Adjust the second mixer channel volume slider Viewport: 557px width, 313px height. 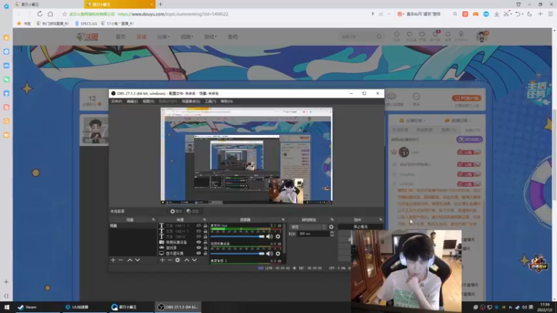point(237,253)
